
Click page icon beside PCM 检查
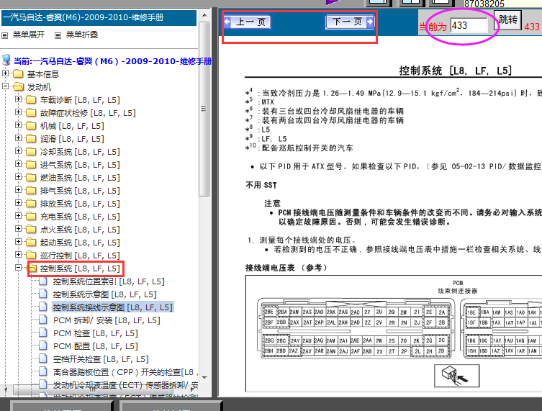[43, 333]
